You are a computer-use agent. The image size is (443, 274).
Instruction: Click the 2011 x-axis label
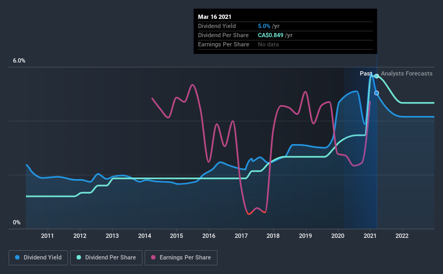click(47, 236)
